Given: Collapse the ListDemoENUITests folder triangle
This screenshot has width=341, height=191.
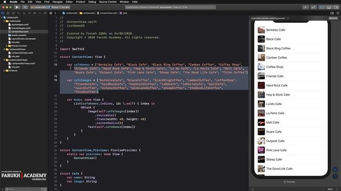Looking at the screenshot, I should tap(4, 60).
